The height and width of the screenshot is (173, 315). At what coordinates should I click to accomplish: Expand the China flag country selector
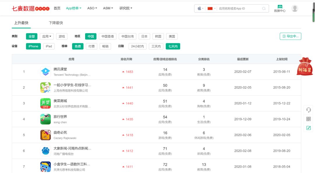tap(211, 8)
